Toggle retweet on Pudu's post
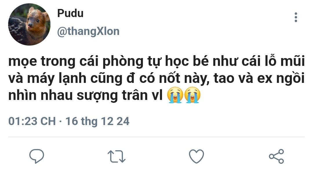313x173 pixels. [x=117, y=156]
